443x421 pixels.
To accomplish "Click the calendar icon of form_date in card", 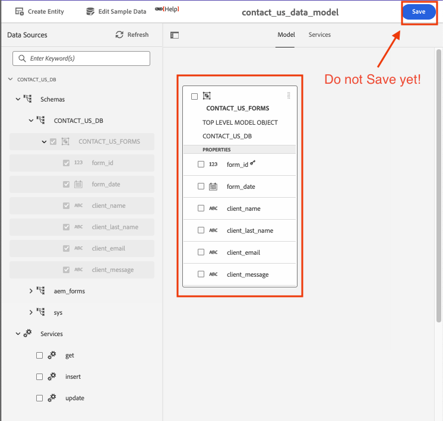I will coord(213,186).
